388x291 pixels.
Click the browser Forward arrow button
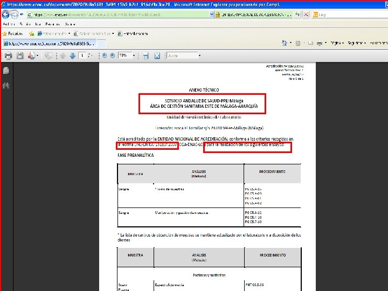click(x=15, y=15)
